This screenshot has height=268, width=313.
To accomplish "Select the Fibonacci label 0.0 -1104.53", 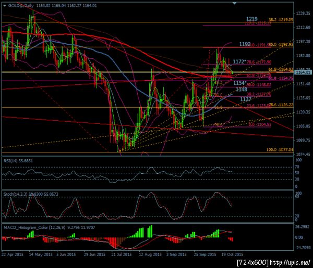I will tap(260, 124).
